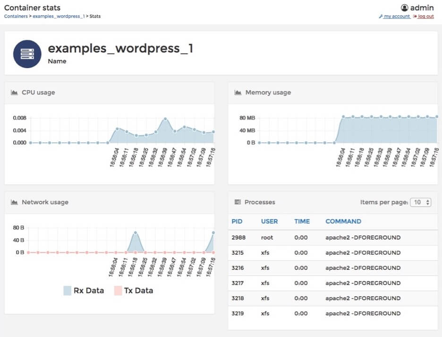Click the Tx Data legend label
The image size is (442, 337).
138,290
